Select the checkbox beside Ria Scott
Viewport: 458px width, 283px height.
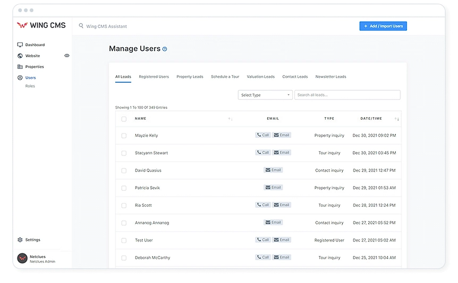[x=124, y=206]
